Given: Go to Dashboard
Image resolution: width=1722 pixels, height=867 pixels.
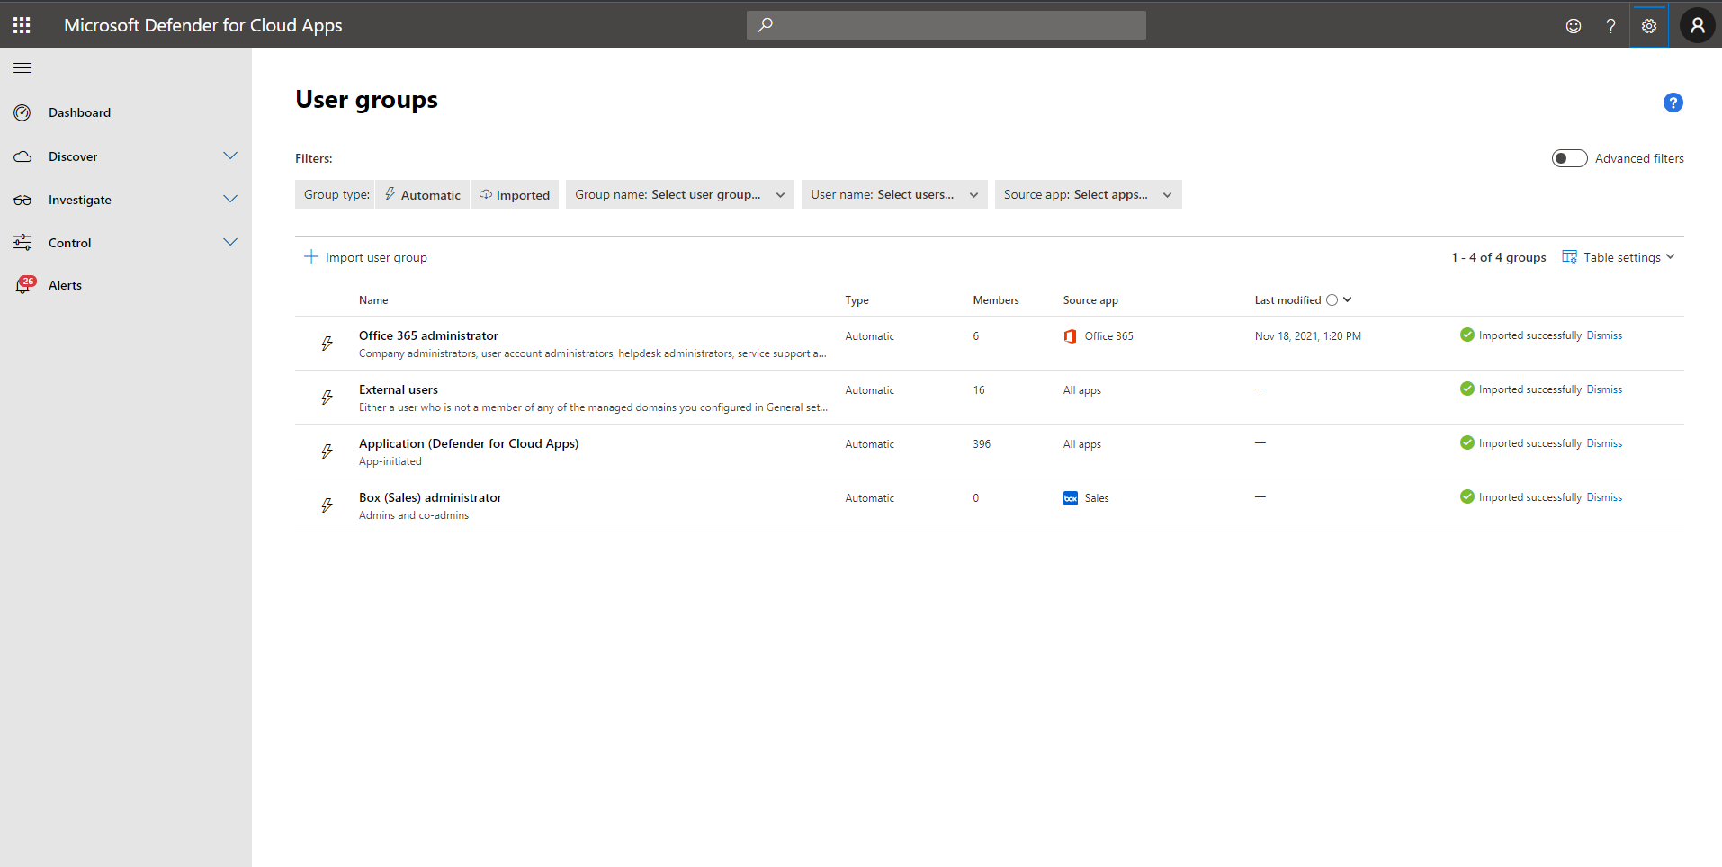Looking at the screenshot, I should point(80,112).
